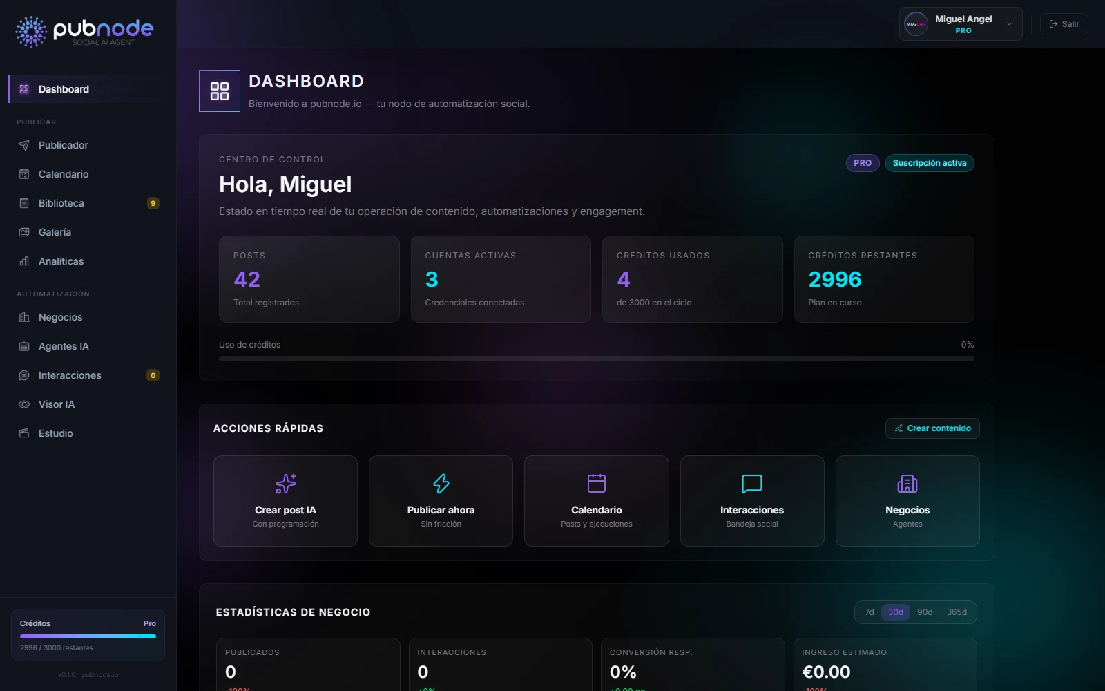1105x691 pixels.
Task: Click the Interacciones badge showing 0
Action: click(153, 375)
